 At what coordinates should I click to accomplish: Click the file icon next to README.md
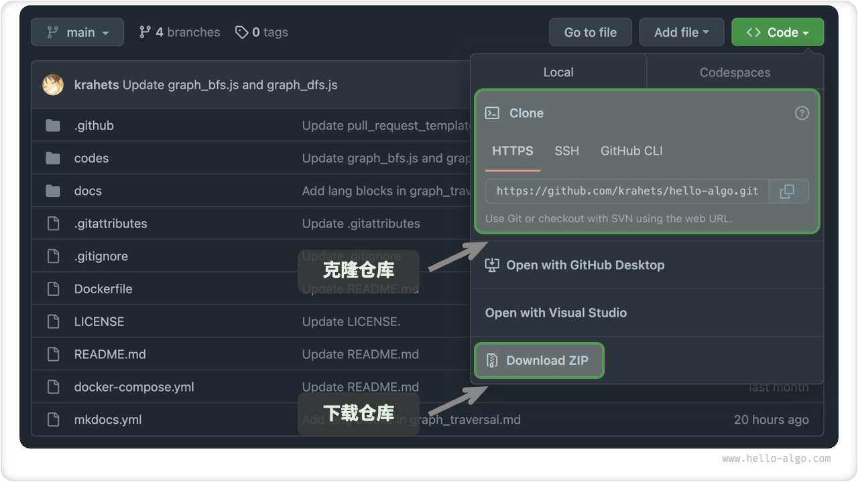[x=53, y=354]
